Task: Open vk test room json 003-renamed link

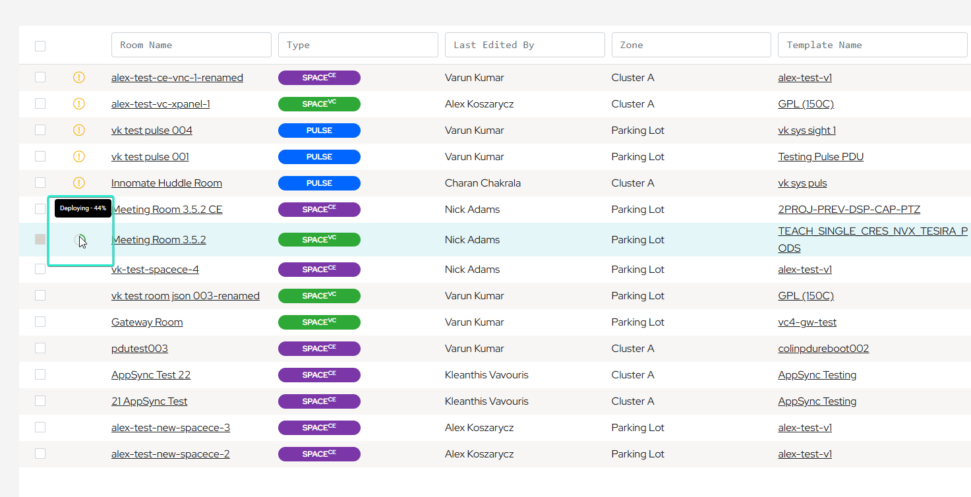Action: coord(185,296)
